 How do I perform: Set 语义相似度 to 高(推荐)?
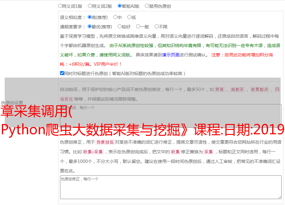(89, 17)
